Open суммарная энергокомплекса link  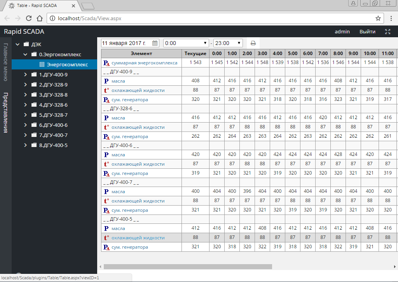[x=145, y=63]
